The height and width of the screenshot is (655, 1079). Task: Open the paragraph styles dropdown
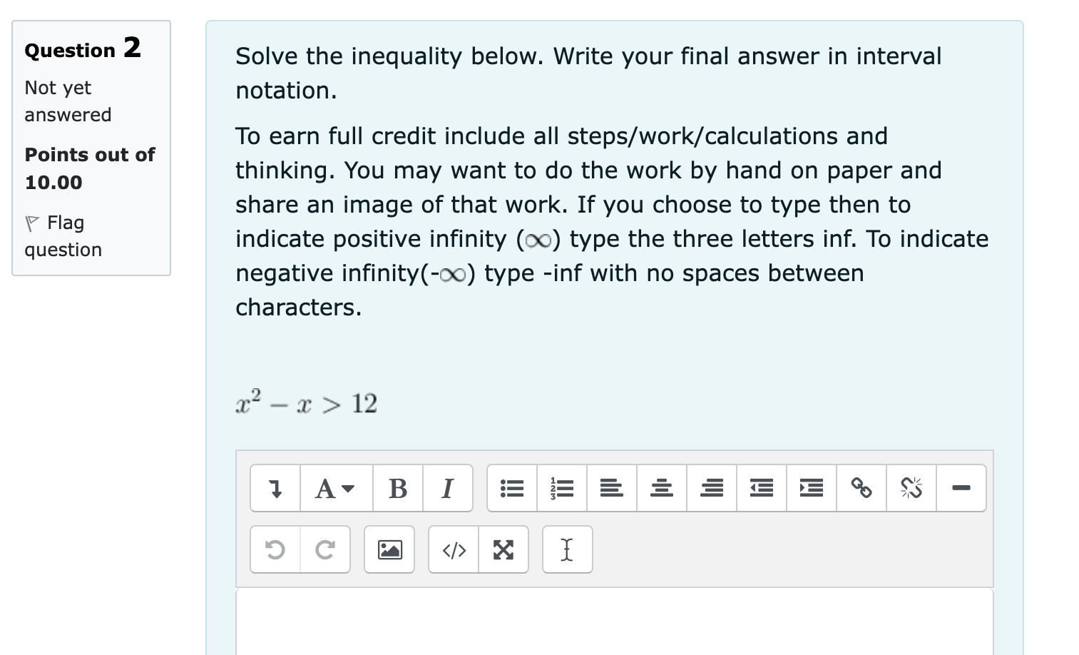(335, 488)
